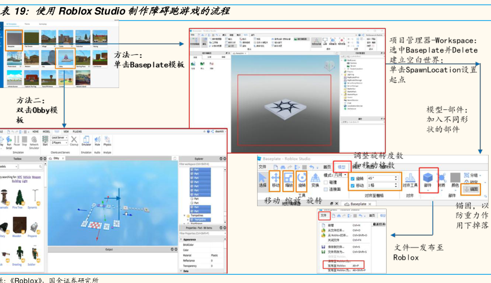Choose the Baseplate template thumbnail
Image resolution: width=491 pixels, height=283 pixels.
[x=14, y=38]
